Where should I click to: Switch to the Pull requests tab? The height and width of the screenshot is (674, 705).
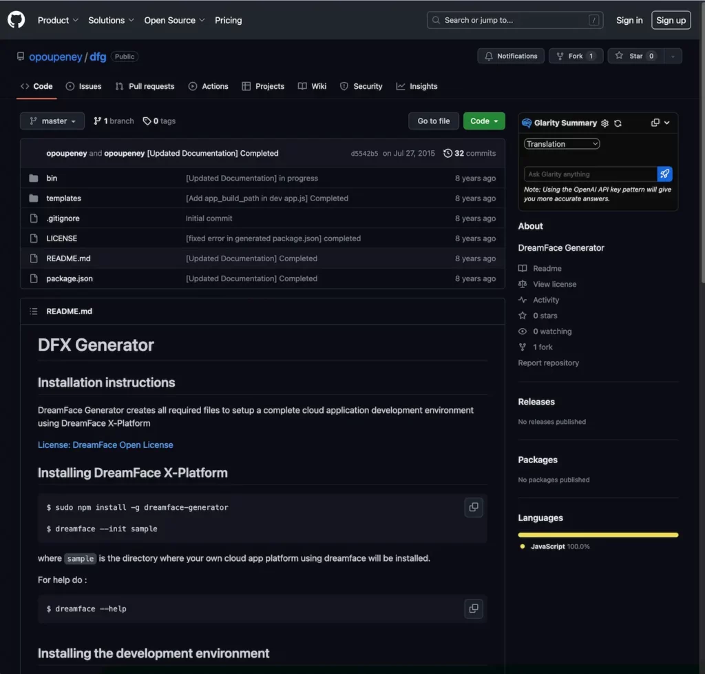click(145, 86)
